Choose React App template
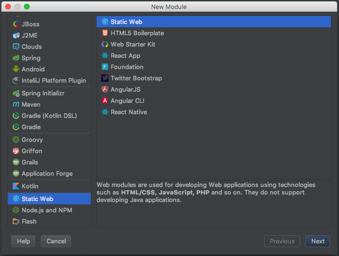 [x=214, y=55]
